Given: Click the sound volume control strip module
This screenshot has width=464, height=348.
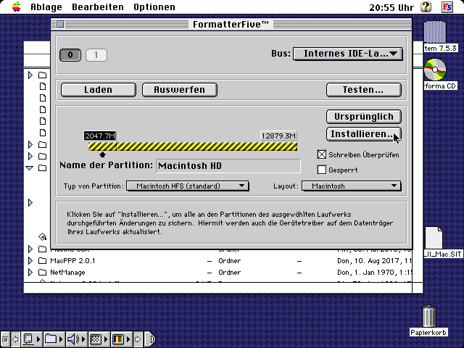Looking at the screenshot, I should (x=73, y=339).
